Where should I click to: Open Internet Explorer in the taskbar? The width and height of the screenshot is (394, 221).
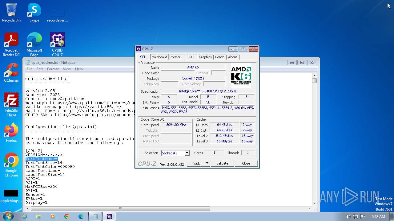click(24, 216)
